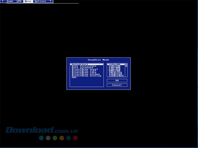Click the question mark help menu
This screenshot has width=198, height=148.
[x=50, y=2]
